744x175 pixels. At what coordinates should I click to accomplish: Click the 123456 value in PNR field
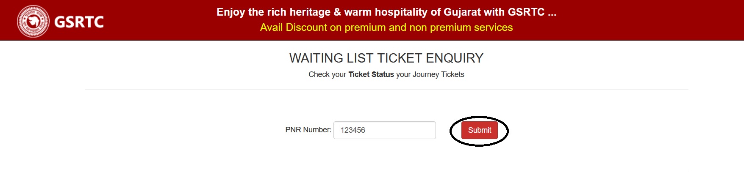click(353, 130)
